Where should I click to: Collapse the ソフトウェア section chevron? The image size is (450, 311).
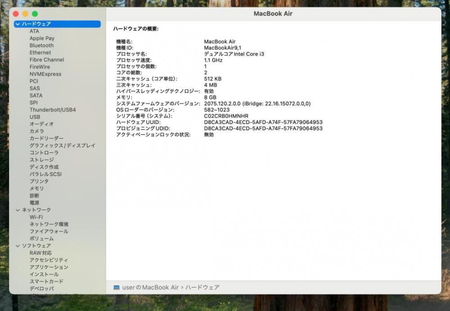pos(18,246)
